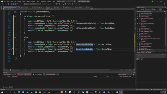Undo the last edit
The height and width of the screenshot is (94, 167).
coord(18,4)
